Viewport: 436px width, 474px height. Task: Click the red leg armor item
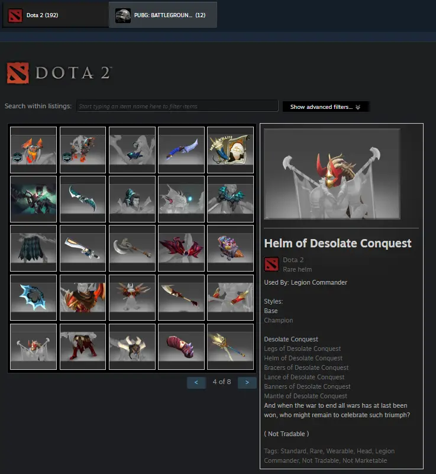83,347
